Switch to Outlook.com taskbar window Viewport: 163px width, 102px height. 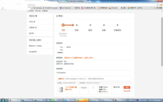click(27, 100)
